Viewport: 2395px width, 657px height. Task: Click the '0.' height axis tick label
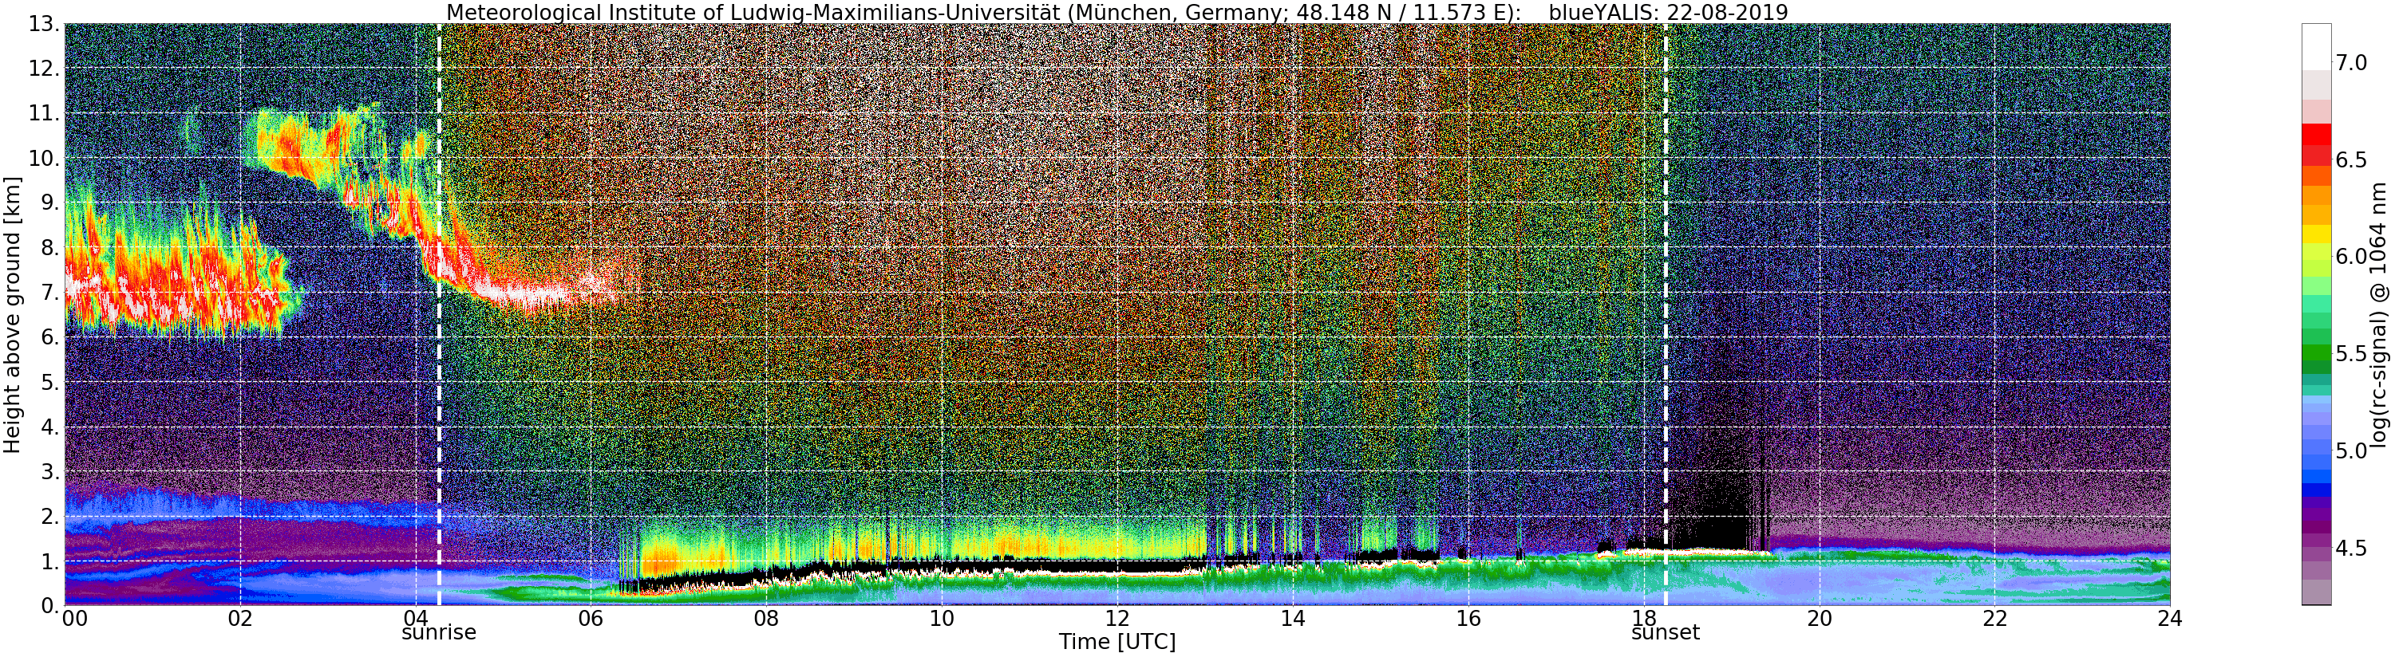50,606
